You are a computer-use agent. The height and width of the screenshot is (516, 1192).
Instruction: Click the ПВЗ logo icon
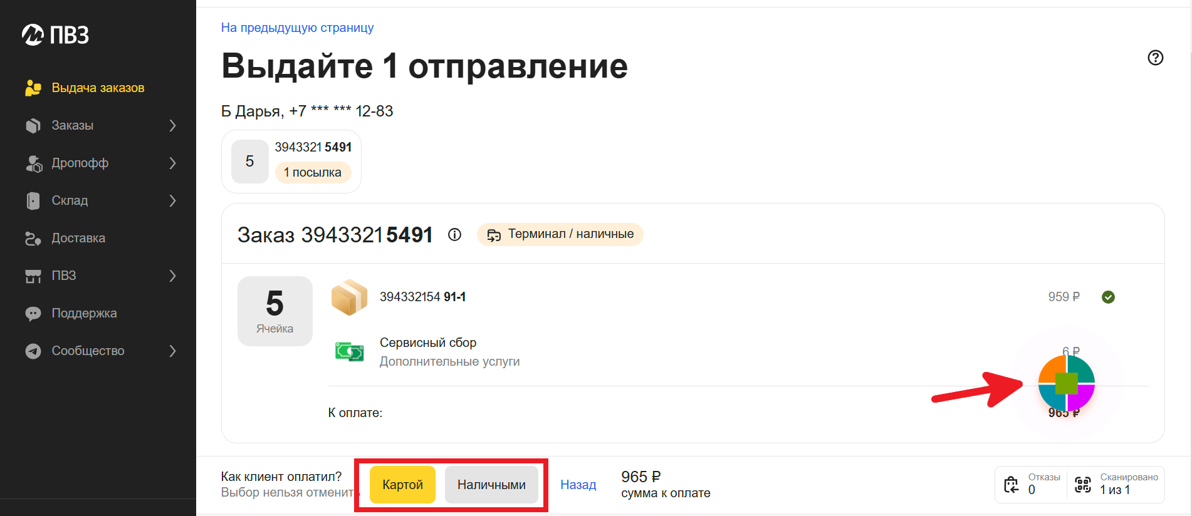coord(33,35)
